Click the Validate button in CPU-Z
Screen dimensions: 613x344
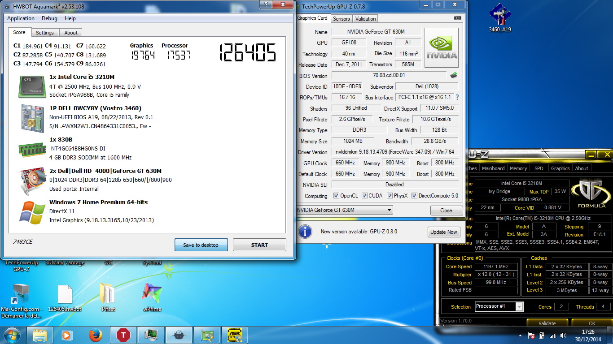547,323
